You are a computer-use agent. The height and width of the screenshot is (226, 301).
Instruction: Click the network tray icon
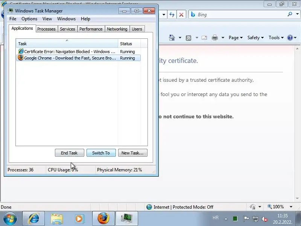point(255,219)
